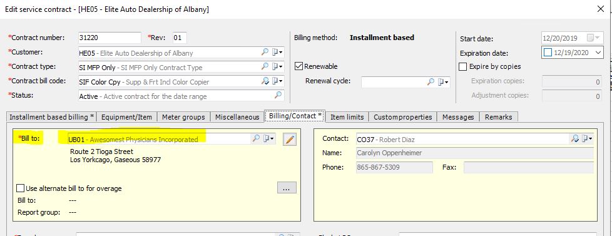
Task: Click Bill to lookup magnifier icon
Action: 256,138
